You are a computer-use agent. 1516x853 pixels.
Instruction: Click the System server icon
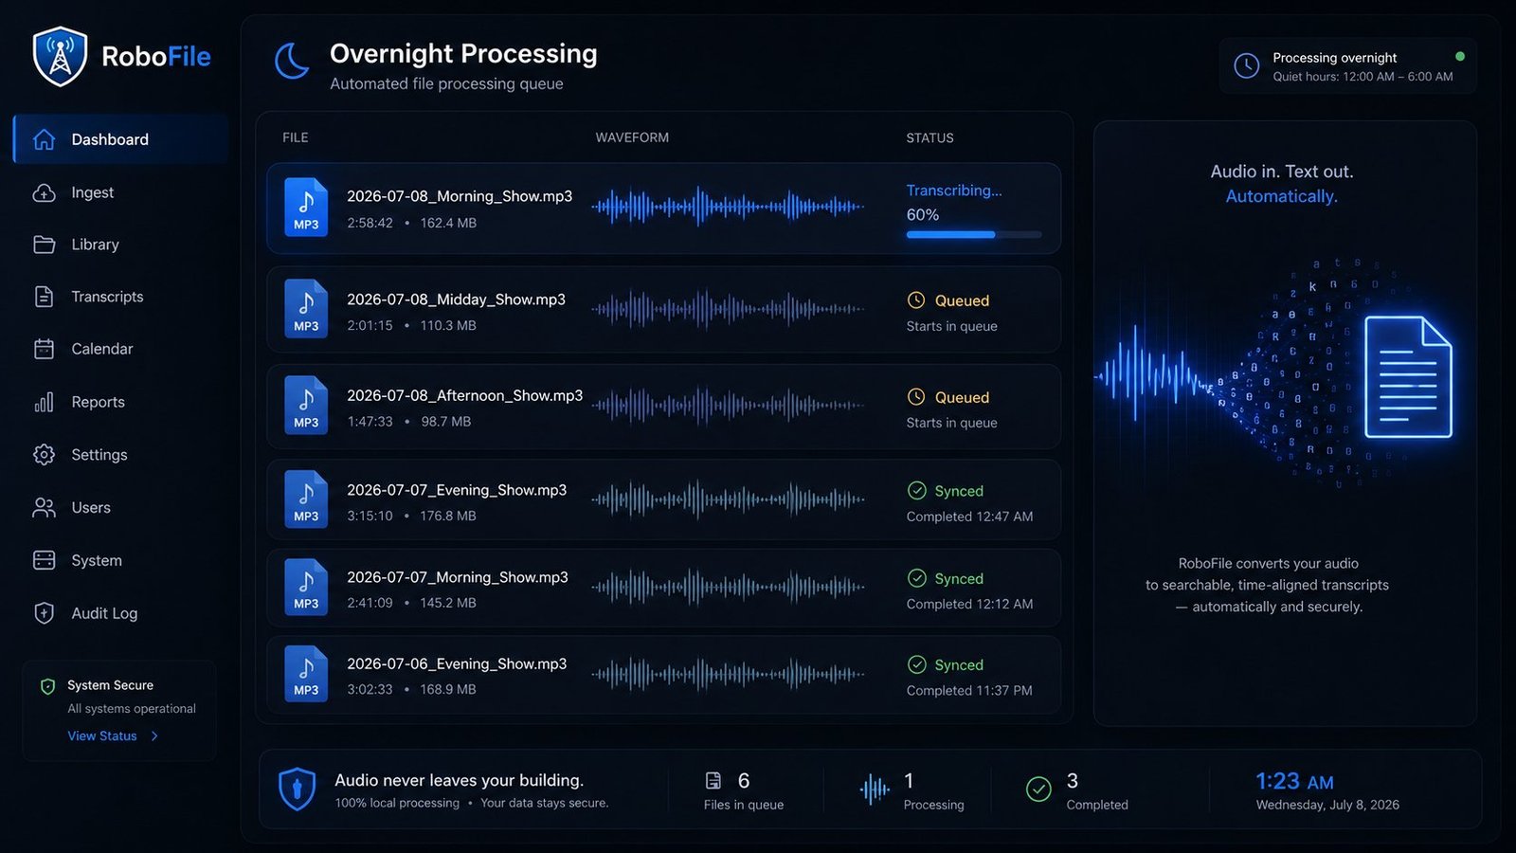[x=45, y=560]
